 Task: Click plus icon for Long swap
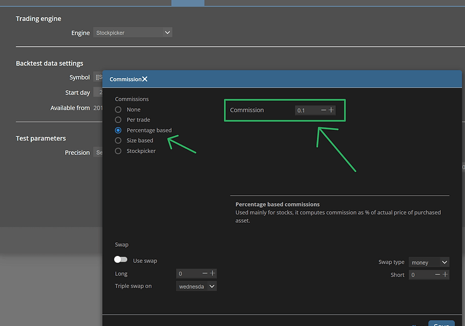pyautogui.click(x=213, y=273)
